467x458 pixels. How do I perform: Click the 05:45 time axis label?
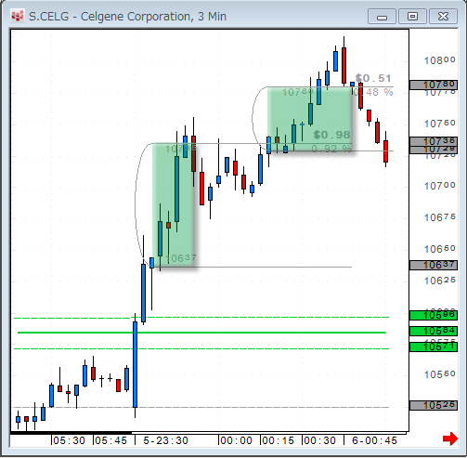(x=110, y=440)
